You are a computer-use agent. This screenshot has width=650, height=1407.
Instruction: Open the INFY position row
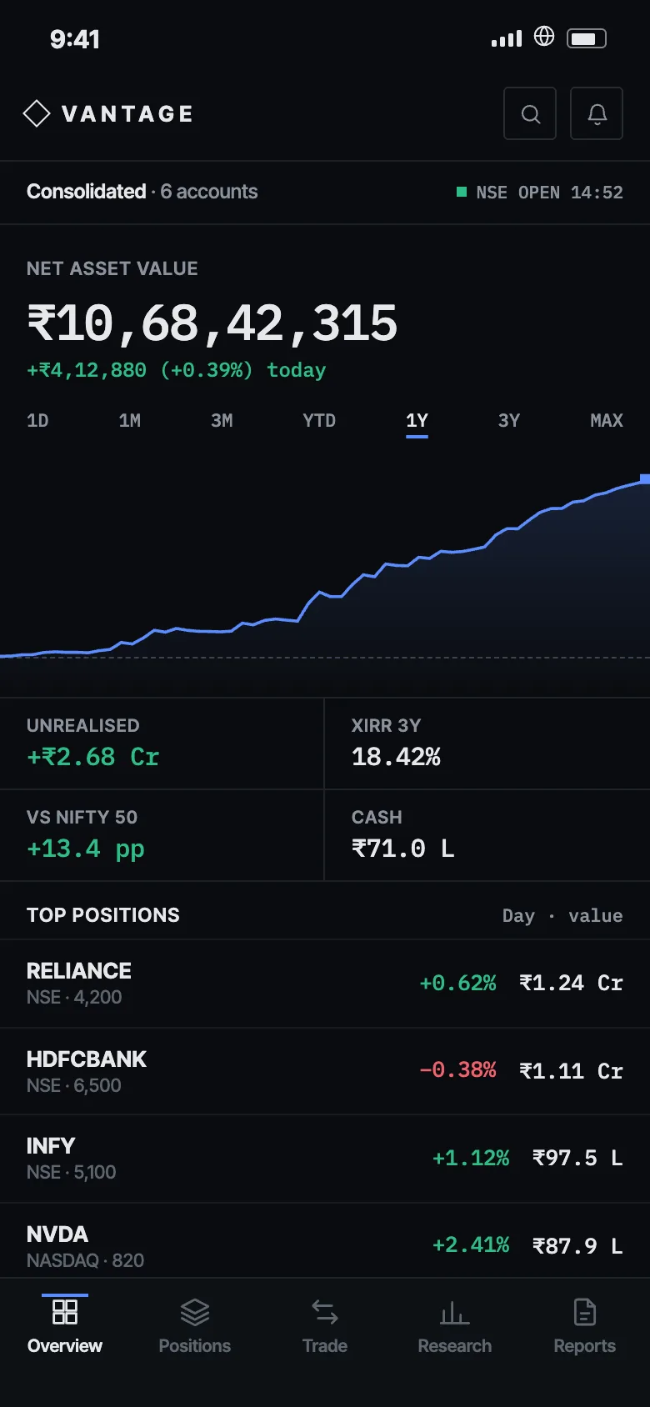325,1159
